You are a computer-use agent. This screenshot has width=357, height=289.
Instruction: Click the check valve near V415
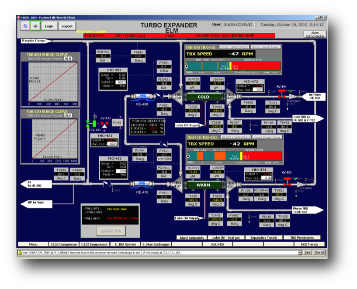pos(106,184)
